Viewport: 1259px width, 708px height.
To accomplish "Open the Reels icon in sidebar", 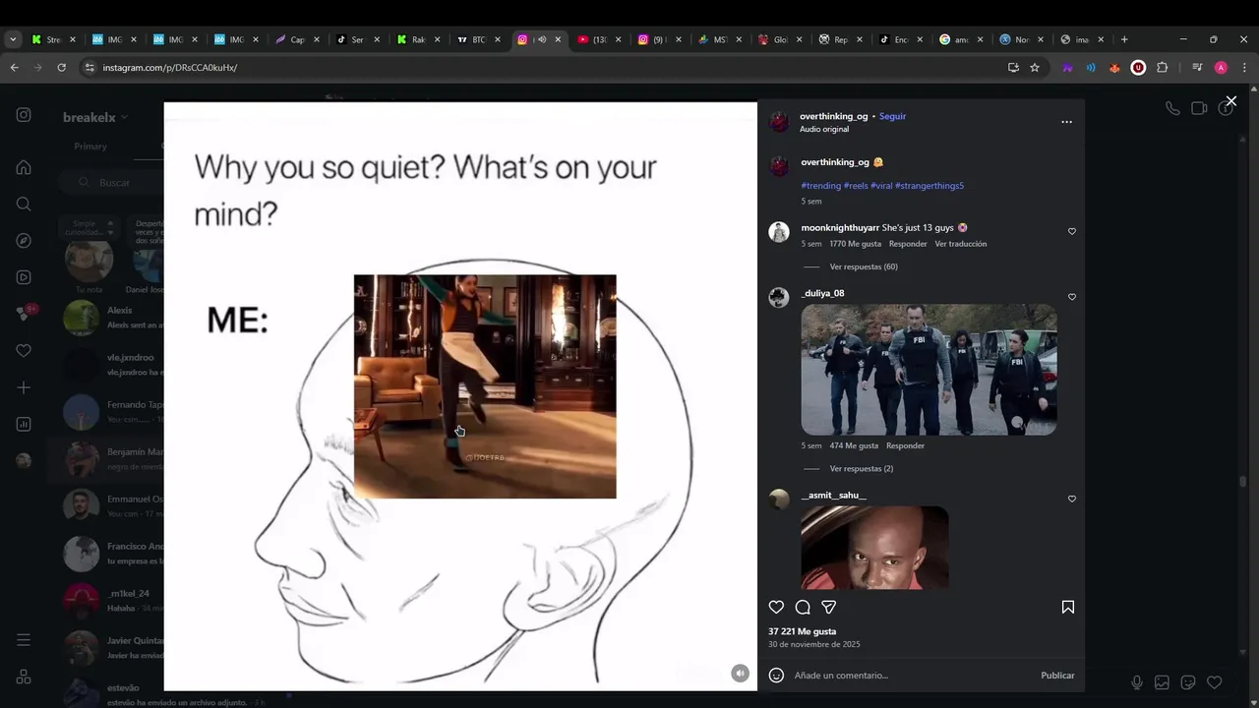I will [x=24, y=277].
